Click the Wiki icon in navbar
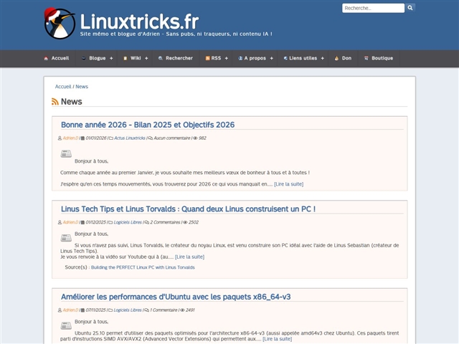Screen dimensions: 459x344 tap(125, 58)
